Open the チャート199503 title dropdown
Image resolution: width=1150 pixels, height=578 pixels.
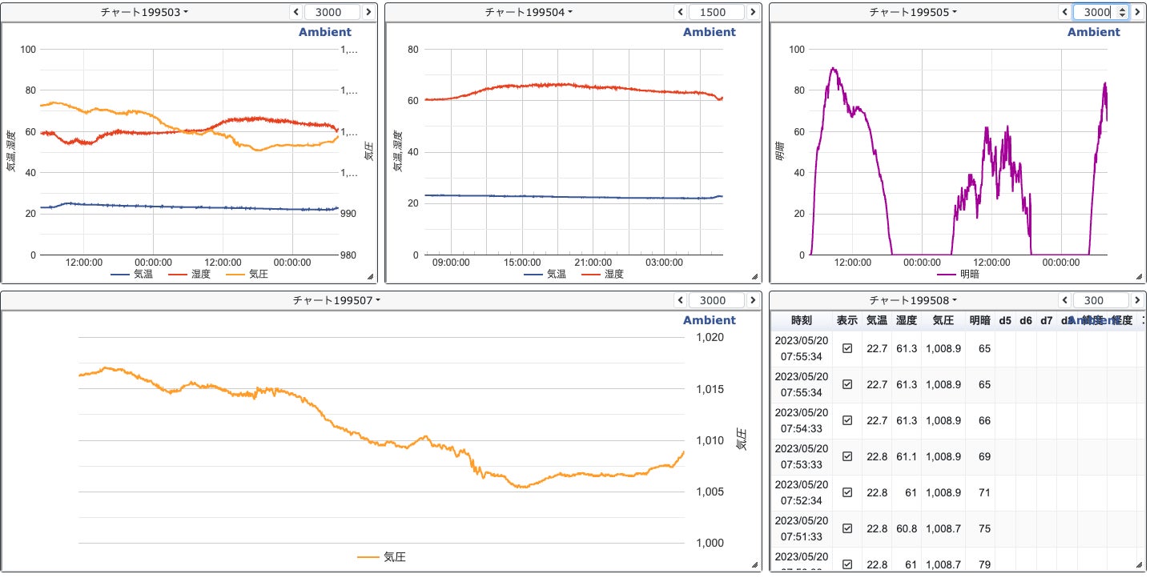pyautogui.click(x=145, y=12)
